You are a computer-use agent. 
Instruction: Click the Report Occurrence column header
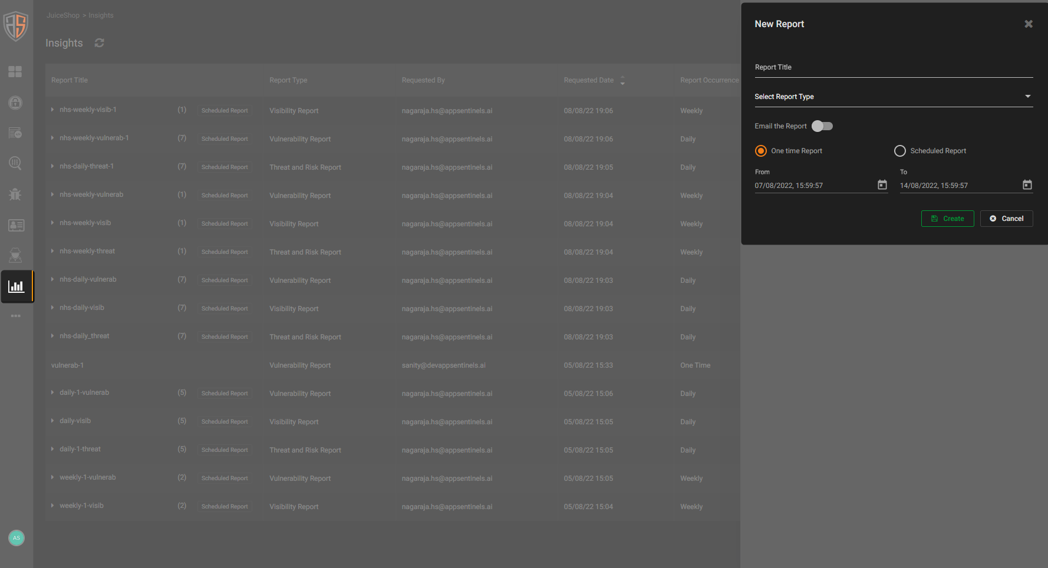tap(709, 80)
